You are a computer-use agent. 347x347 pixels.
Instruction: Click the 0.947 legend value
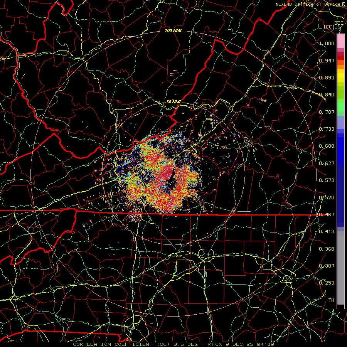pos(327,61)
